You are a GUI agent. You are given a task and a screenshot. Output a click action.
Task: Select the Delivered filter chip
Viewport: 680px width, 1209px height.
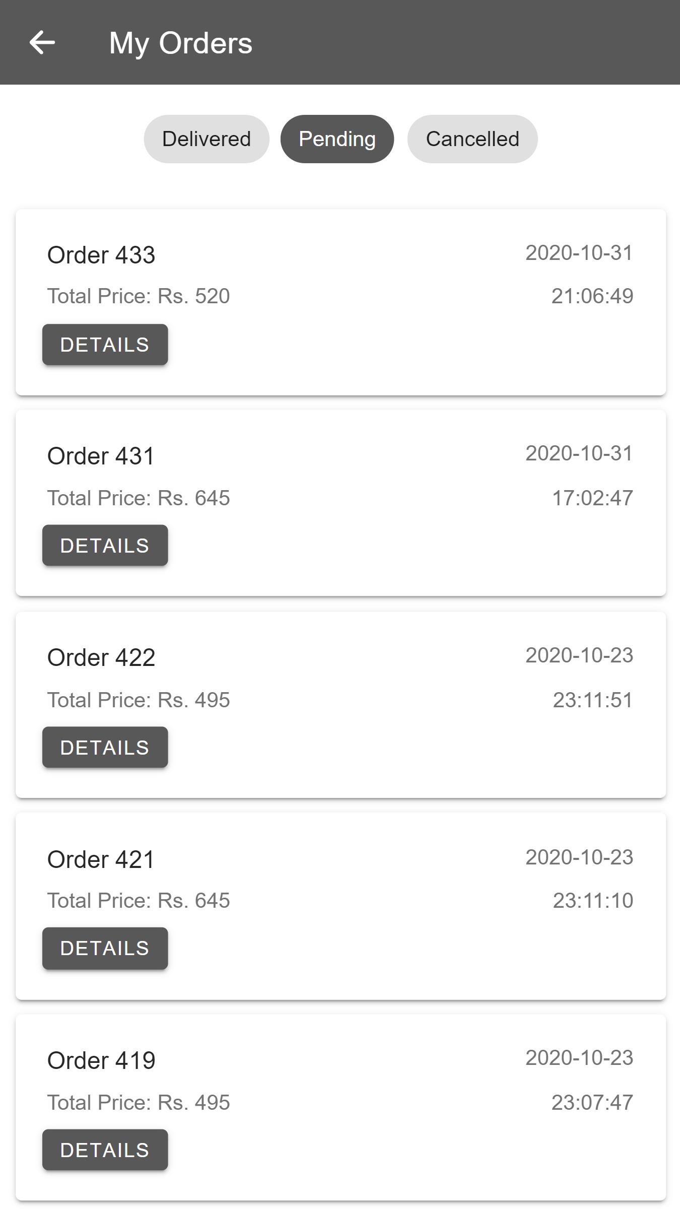click(207, 139)
